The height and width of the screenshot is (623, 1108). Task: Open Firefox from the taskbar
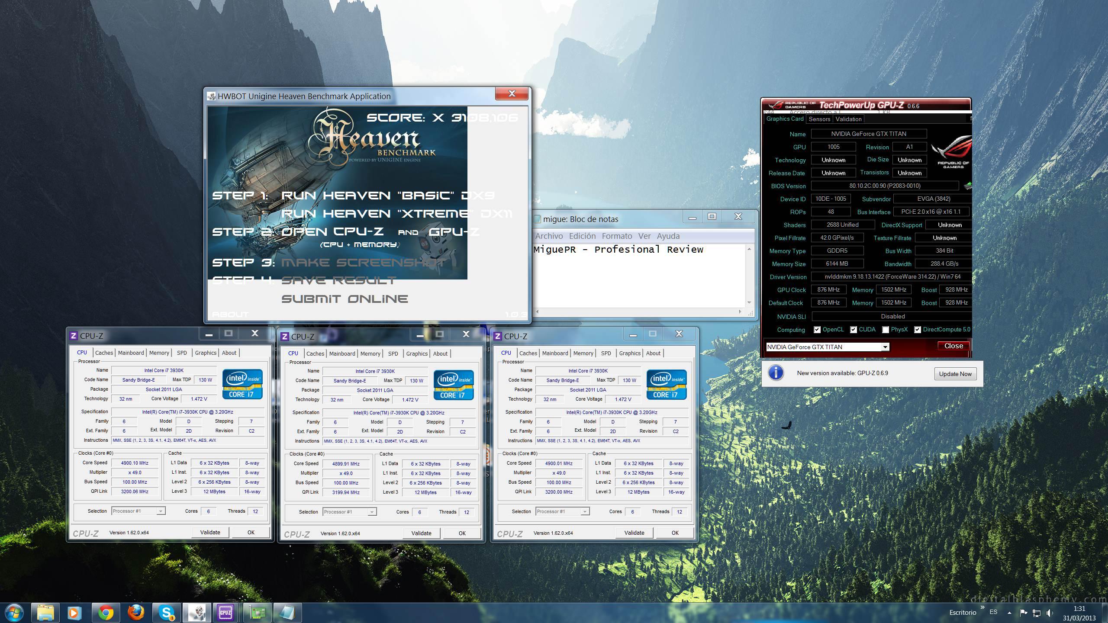(x=136, y=613)
